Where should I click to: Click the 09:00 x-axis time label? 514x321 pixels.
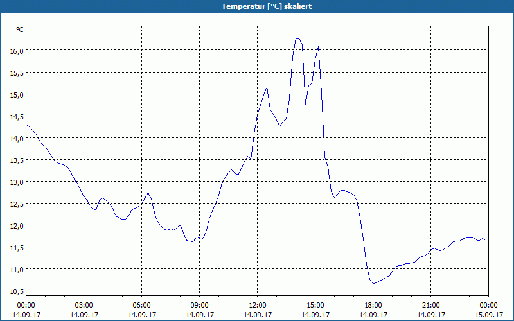click(x=200, y=306)
